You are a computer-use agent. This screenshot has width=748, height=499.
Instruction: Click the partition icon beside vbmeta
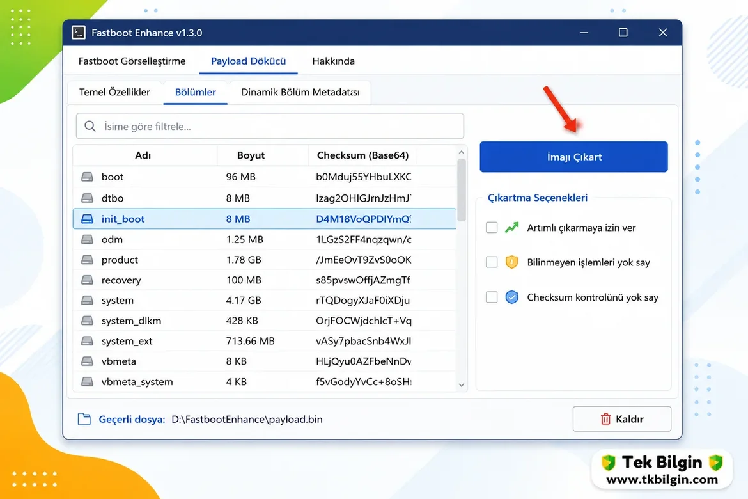[87, 361]
